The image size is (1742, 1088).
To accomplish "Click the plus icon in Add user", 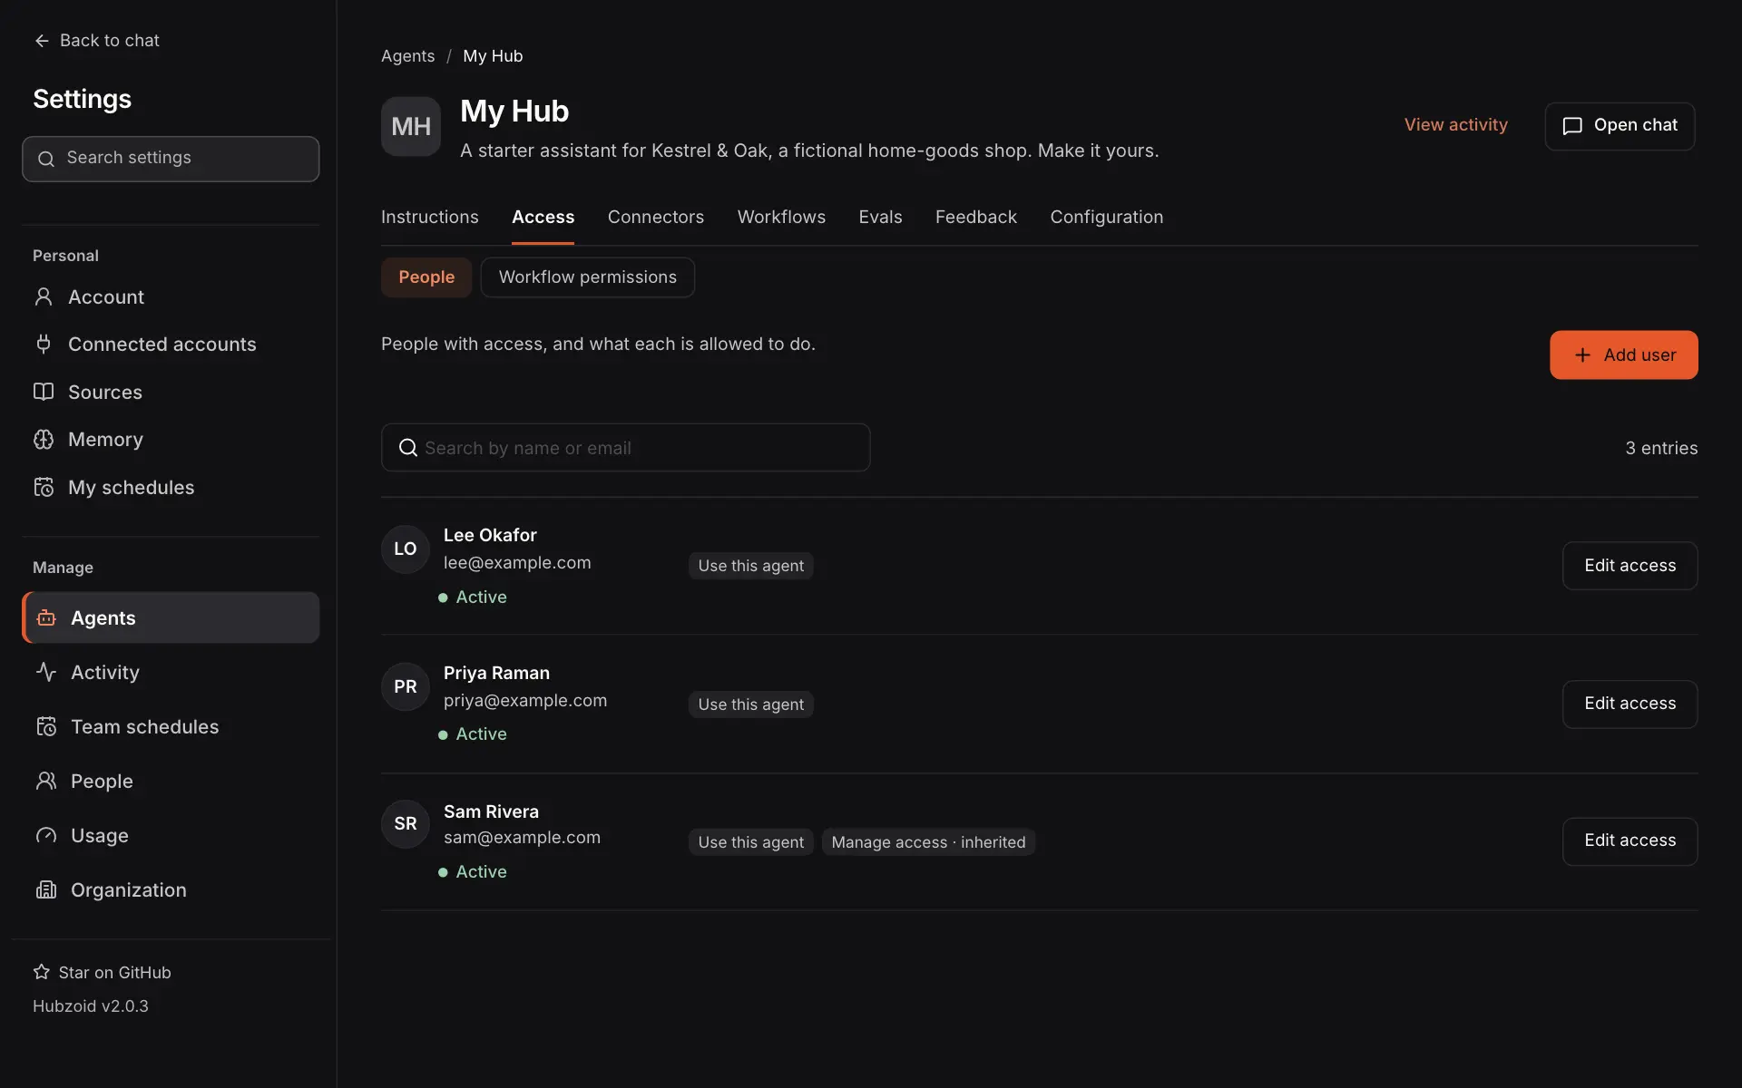I will [x=1582, y=355].
